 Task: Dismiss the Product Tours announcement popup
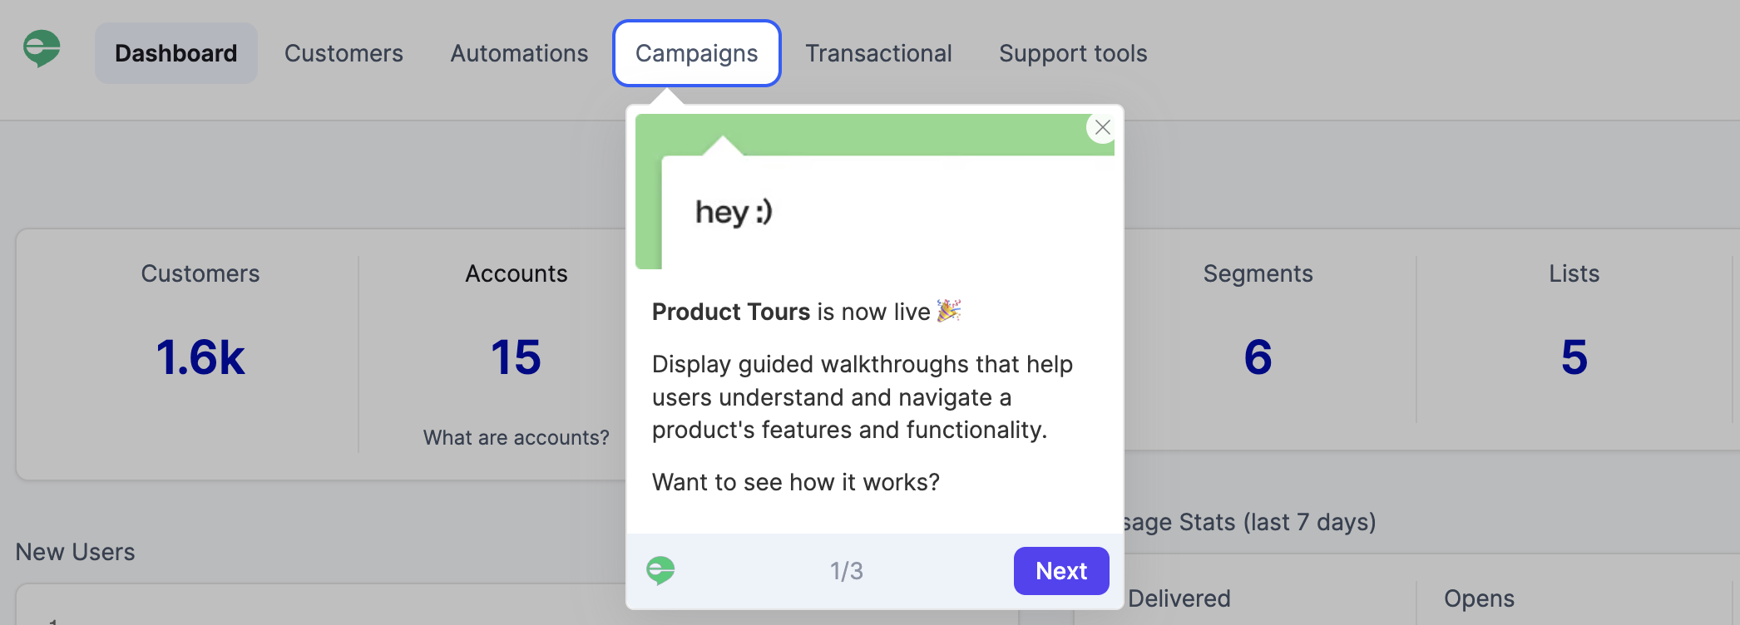(x=1103, y=128)
